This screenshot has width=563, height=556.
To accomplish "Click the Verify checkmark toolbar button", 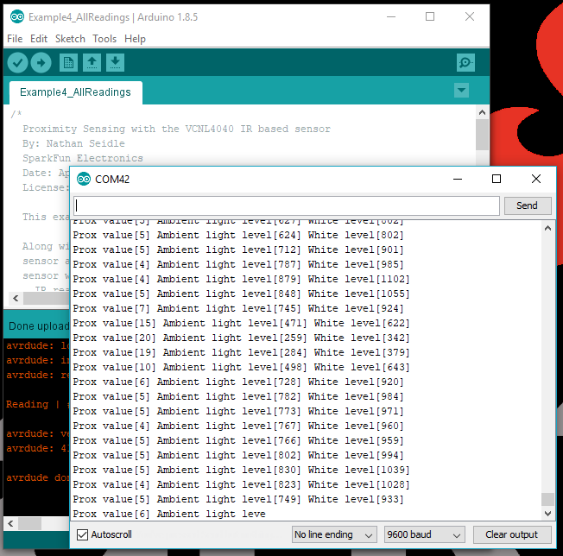I will (17, 63).
